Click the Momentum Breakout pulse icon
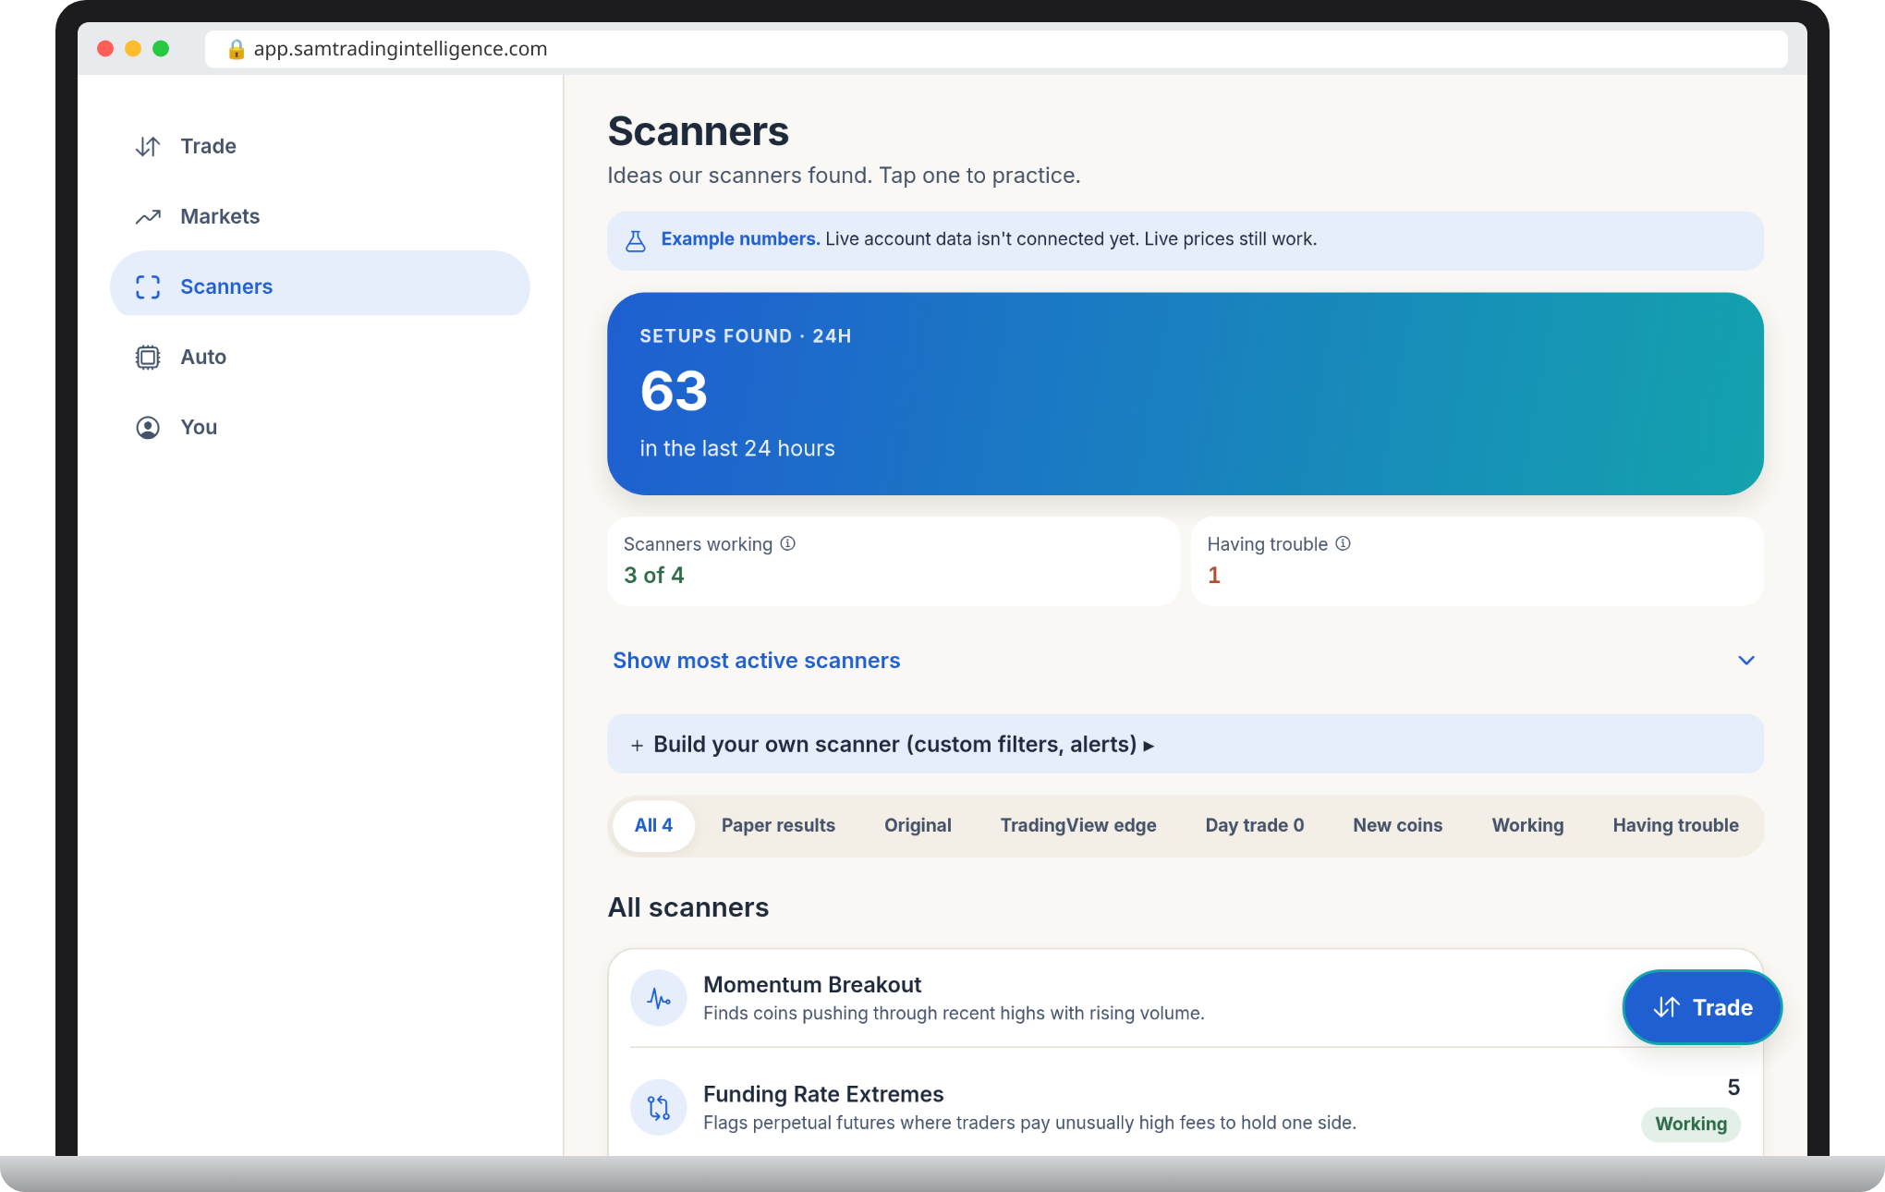The width and height of the screenshot is (1885, 1192). [659, 998]
